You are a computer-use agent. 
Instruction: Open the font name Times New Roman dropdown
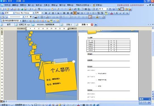pos(33,13)
